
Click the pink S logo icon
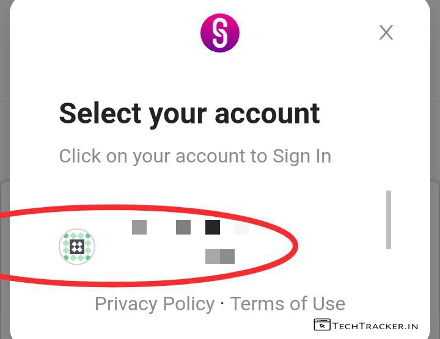220,33
